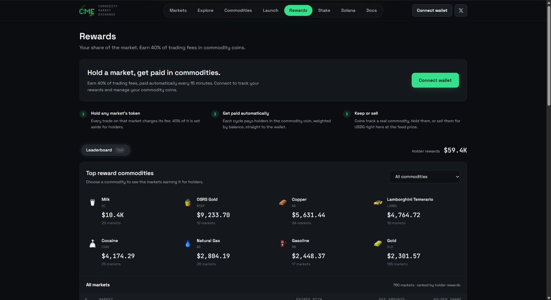This screenshot has height=300, width=551.
Task: Pick the Lamborghini Temerario car icon
Action: (378, 202)
